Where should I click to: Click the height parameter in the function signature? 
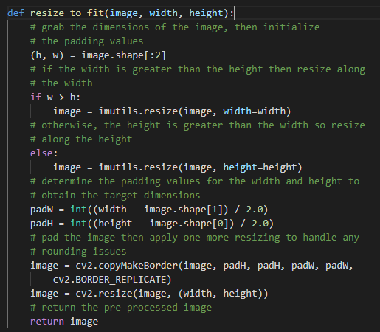206,13
